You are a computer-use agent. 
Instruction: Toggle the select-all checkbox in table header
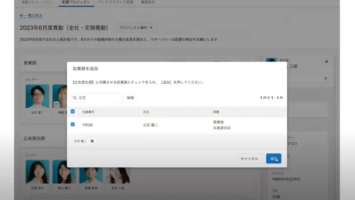73,112
